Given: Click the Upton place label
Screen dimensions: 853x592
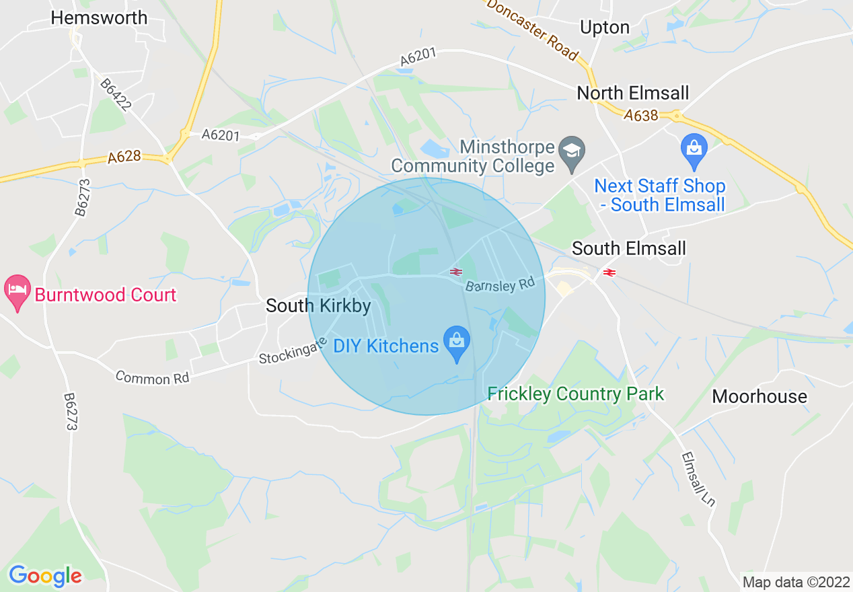Looking at the screenshot, I should click(605, 28).
